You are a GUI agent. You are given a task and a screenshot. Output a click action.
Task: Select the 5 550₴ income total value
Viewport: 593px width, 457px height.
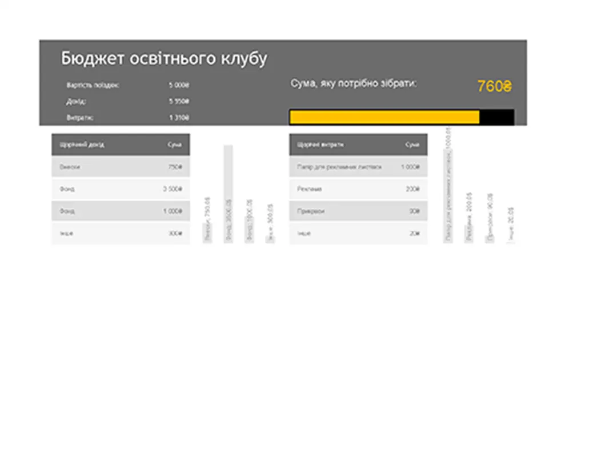point(178,102)
